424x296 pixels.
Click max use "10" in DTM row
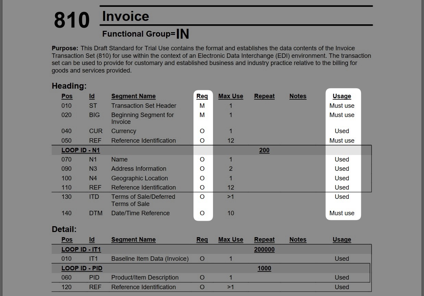pyautogui.click(x=231, y=213)
